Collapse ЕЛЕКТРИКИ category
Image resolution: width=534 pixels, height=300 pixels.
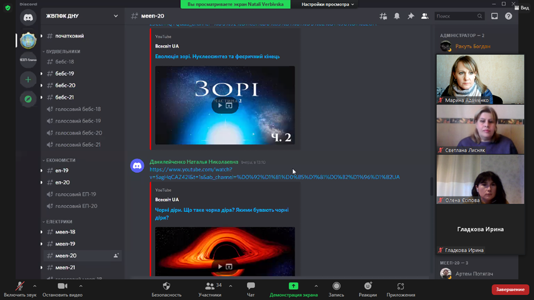point(58,222)
